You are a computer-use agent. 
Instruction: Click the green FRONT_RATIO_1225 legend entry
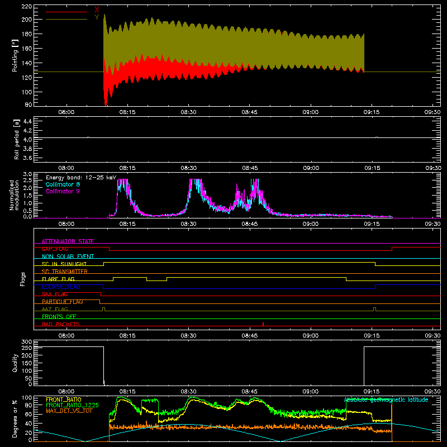coord(73,405)
